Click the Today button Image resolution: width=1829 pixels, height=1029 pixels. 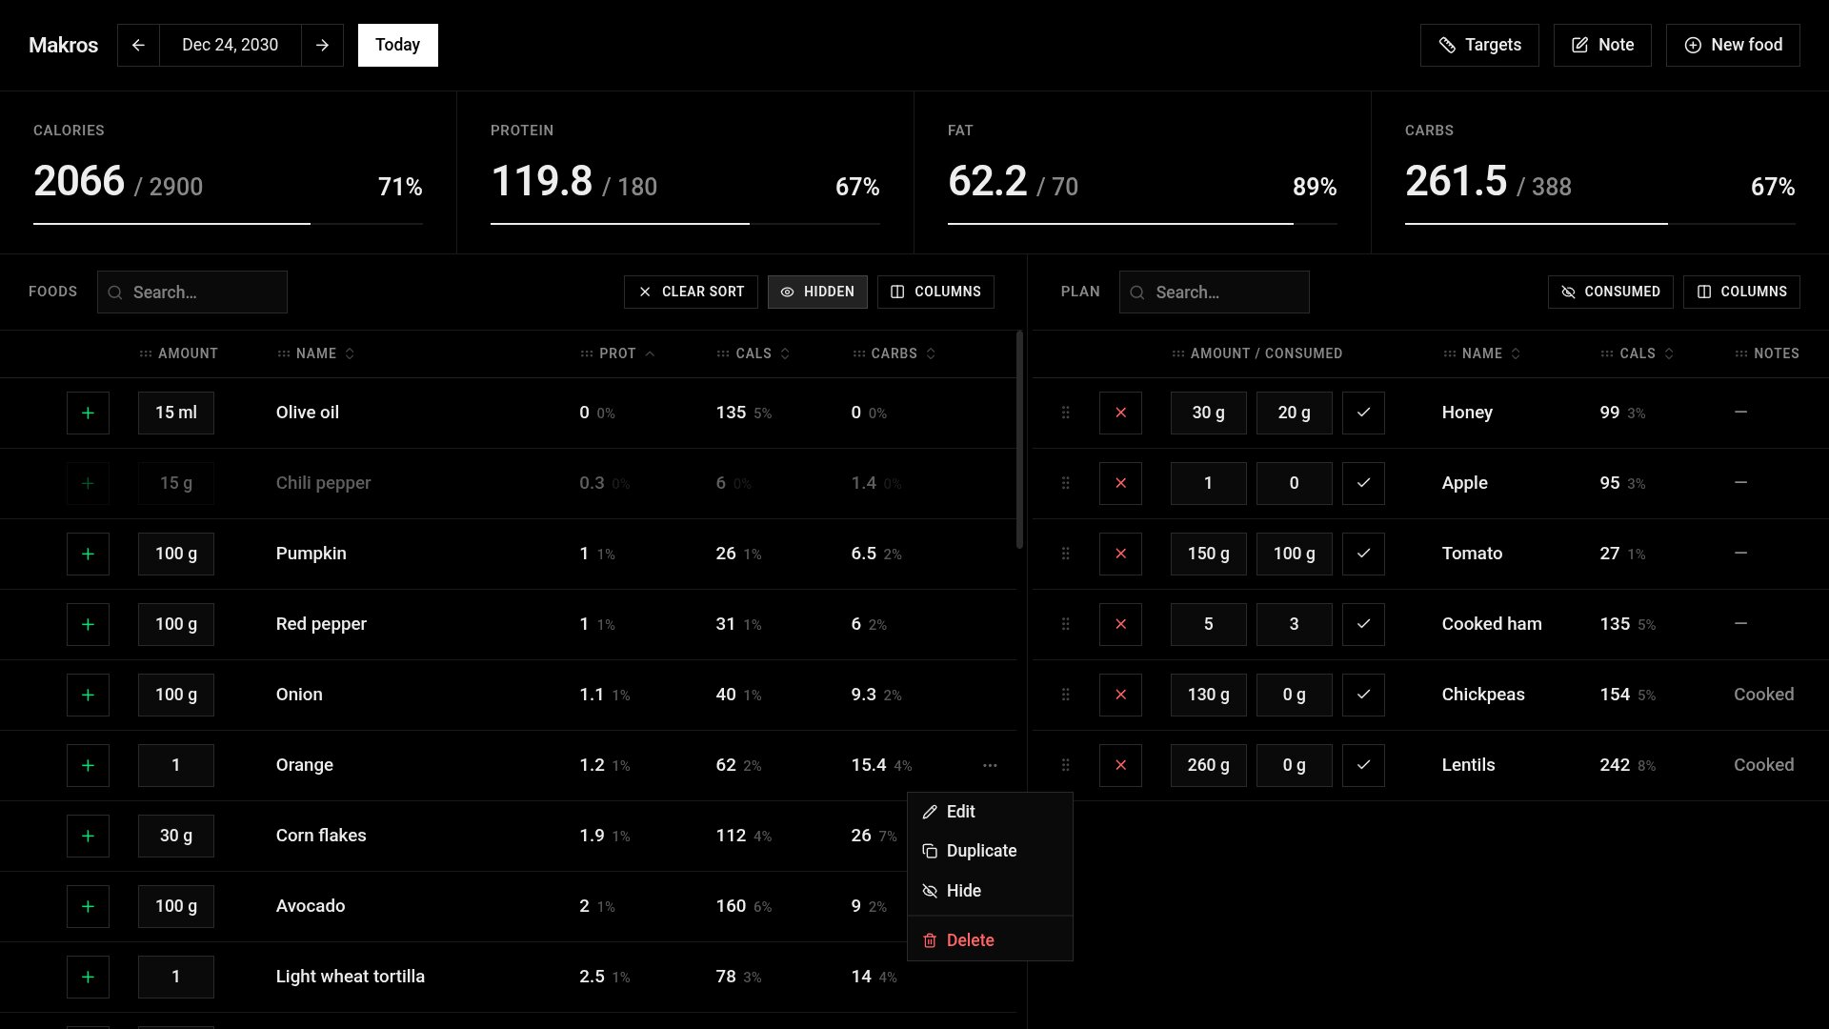click(x=397, y=45)
